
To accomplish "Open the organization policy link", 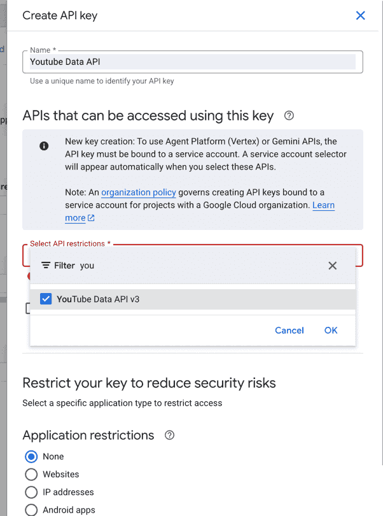I will pos(139,192).
